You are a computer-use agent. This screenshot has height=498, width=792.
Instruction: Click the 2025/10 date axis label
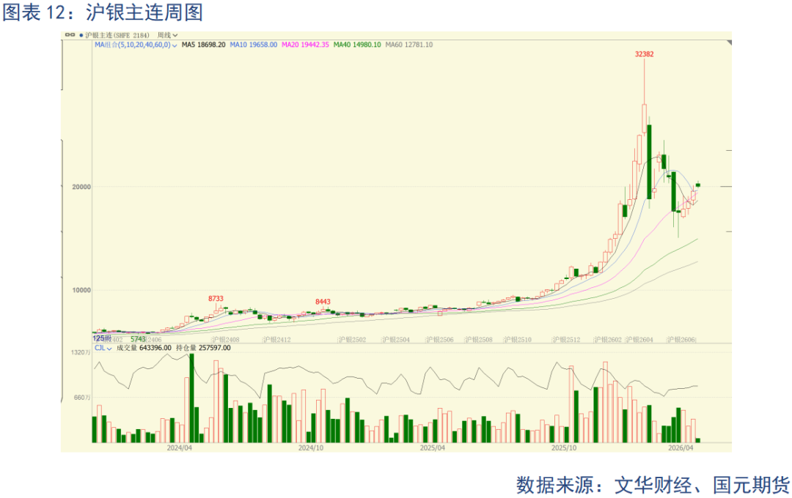(x=564, y=447)
